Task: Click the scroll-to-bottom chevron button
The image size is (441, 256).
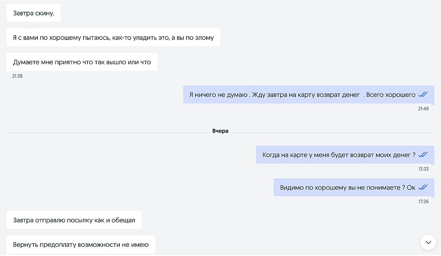Action: pyautogui.click(x=428, y=242)
